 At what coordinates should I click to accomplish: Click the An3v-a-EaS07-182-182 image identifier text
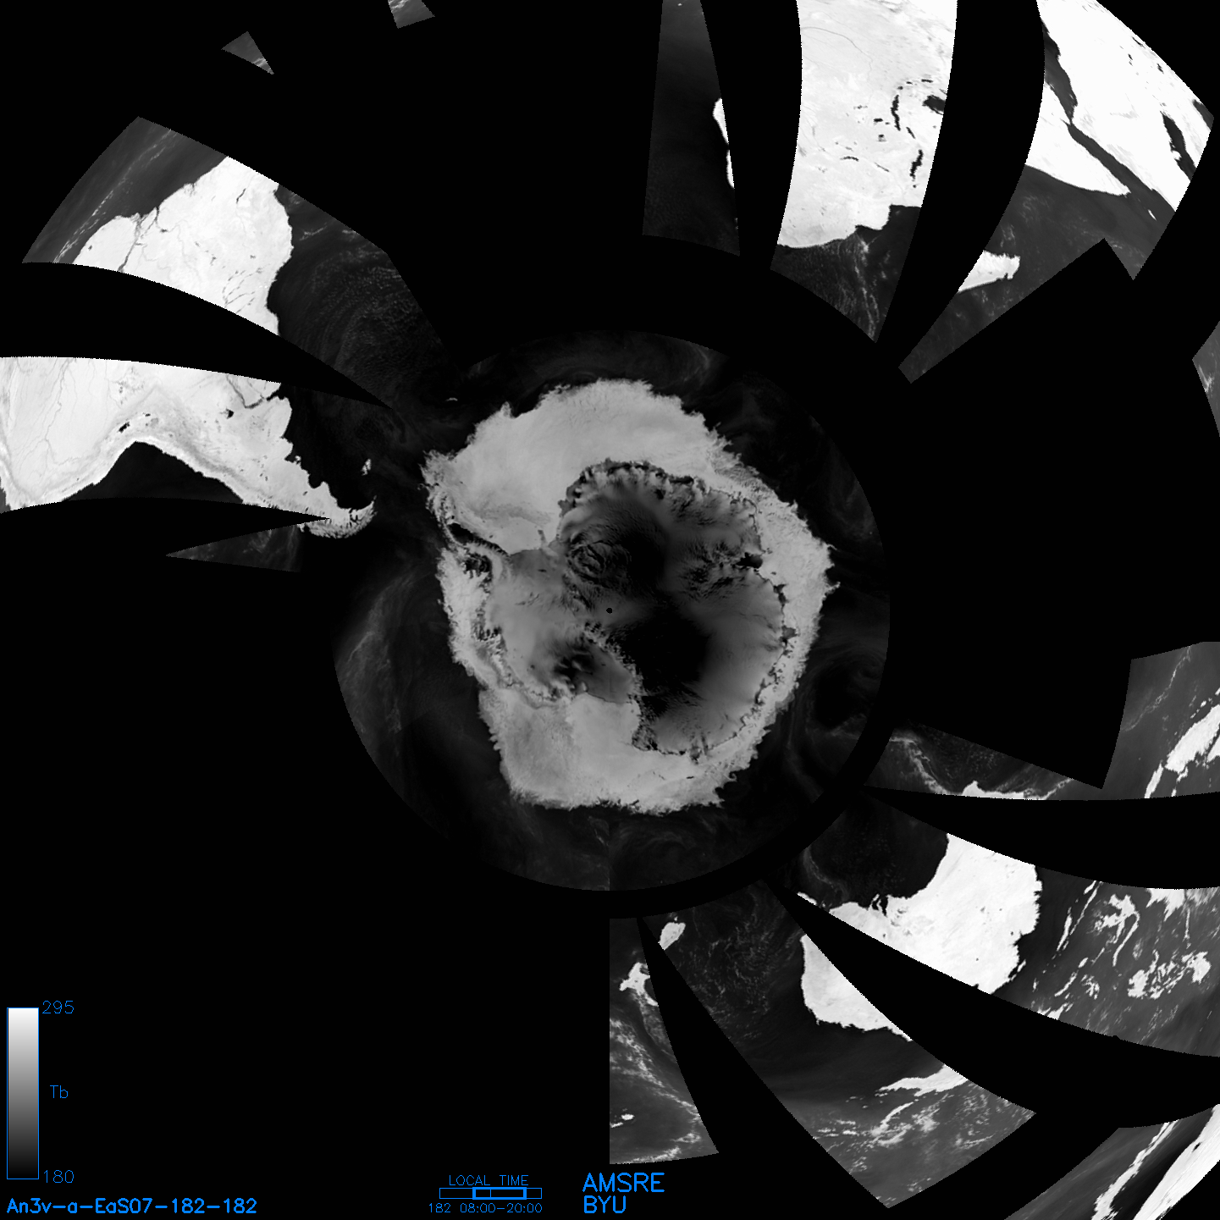pos(132,1206)
